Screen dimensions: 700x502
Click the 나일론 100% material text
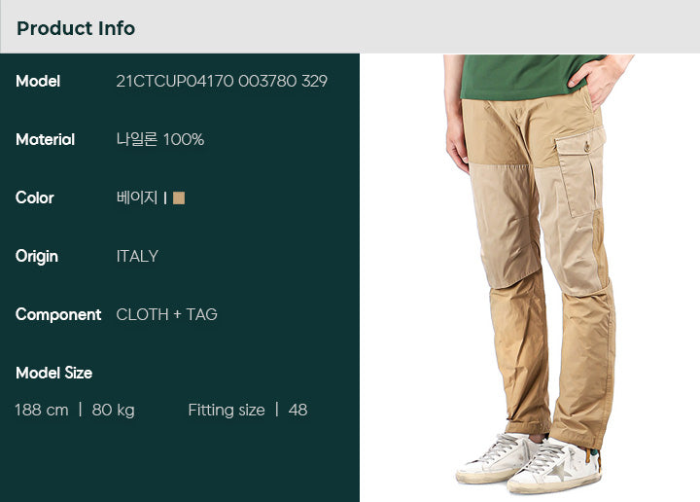pos(160,139)
